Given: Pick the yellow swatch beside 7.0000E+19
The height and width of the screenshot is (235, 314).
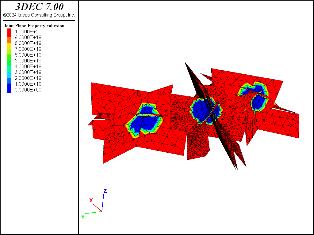Looking at the screenshot, I should 10,46.
